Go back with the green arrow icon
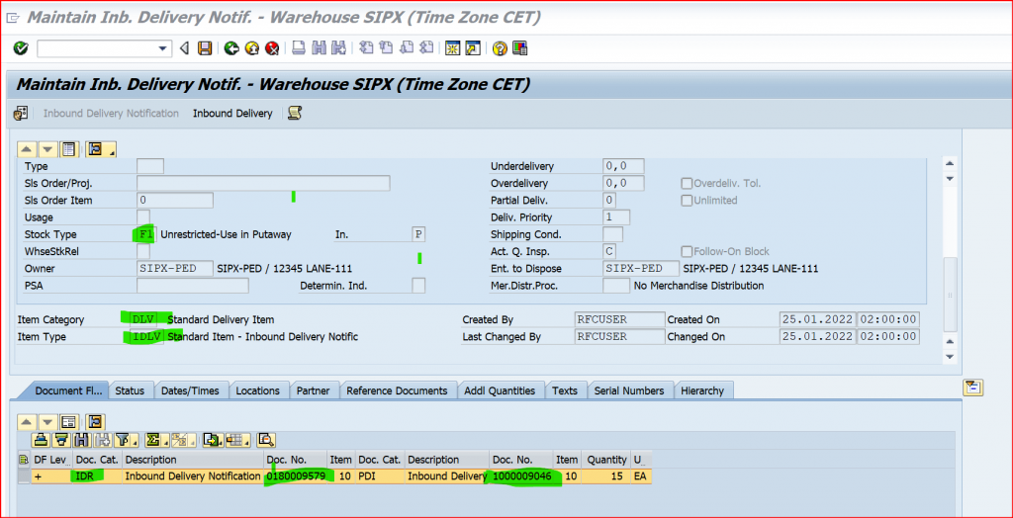1013x518 pixels. point(231,48)
